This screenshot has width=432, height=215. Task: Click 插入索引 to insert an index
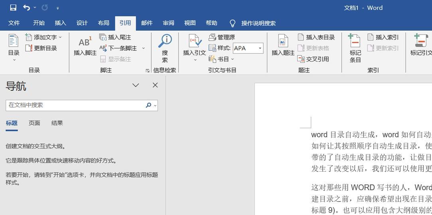[x=383, y=37]
